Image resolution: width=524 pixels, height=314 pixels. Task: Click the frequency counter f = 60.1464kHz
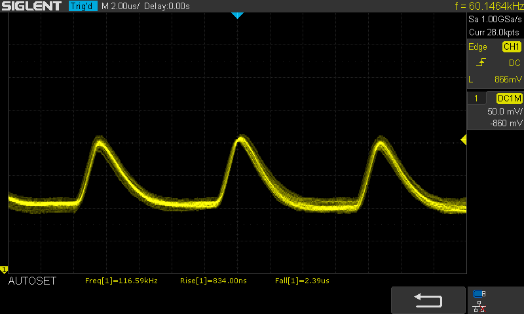pyautogui.click(x=489, y=6)
